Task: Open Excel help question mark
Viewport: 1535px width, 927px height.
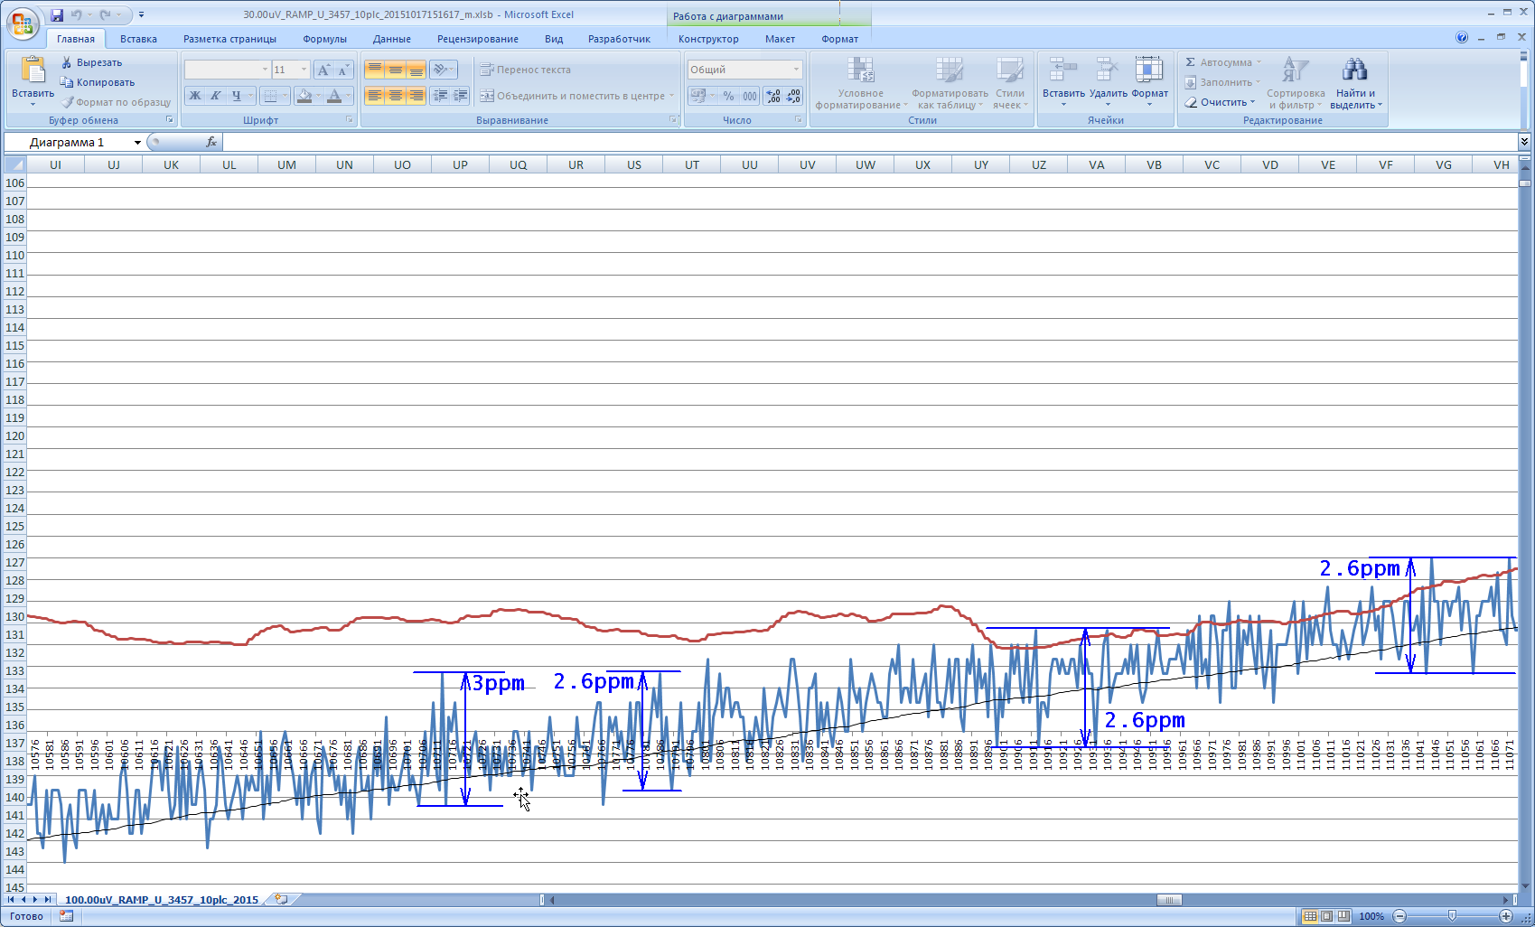Action: click(1462, 38)
